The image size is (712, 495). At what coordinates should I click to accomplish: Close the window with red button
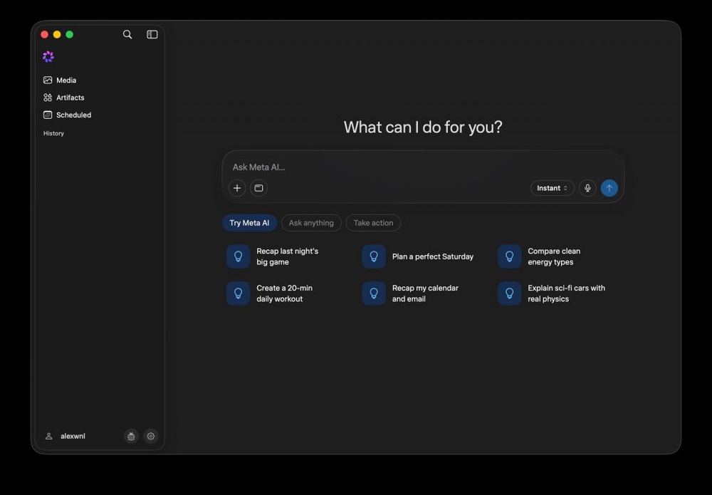[44, 34]
